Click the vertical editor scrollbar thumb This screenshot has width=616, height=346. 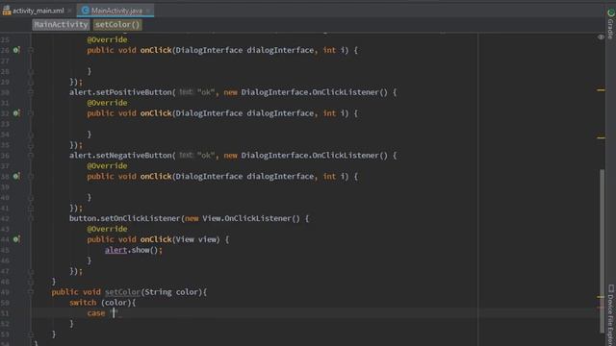[x=602, y=251]
